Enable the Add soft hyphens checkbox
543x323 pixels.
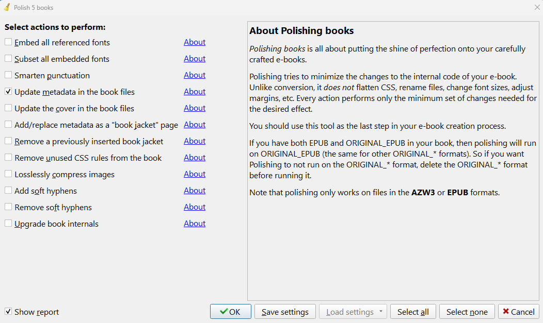(x=8, y=190)
